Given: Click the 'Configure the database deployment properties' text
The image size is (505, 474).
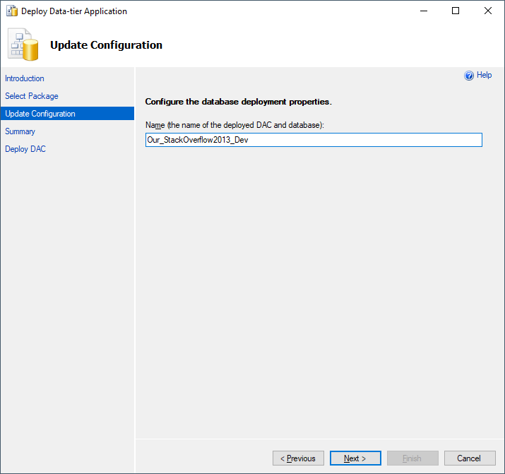Looking at the screenshot, I should 238,102.
